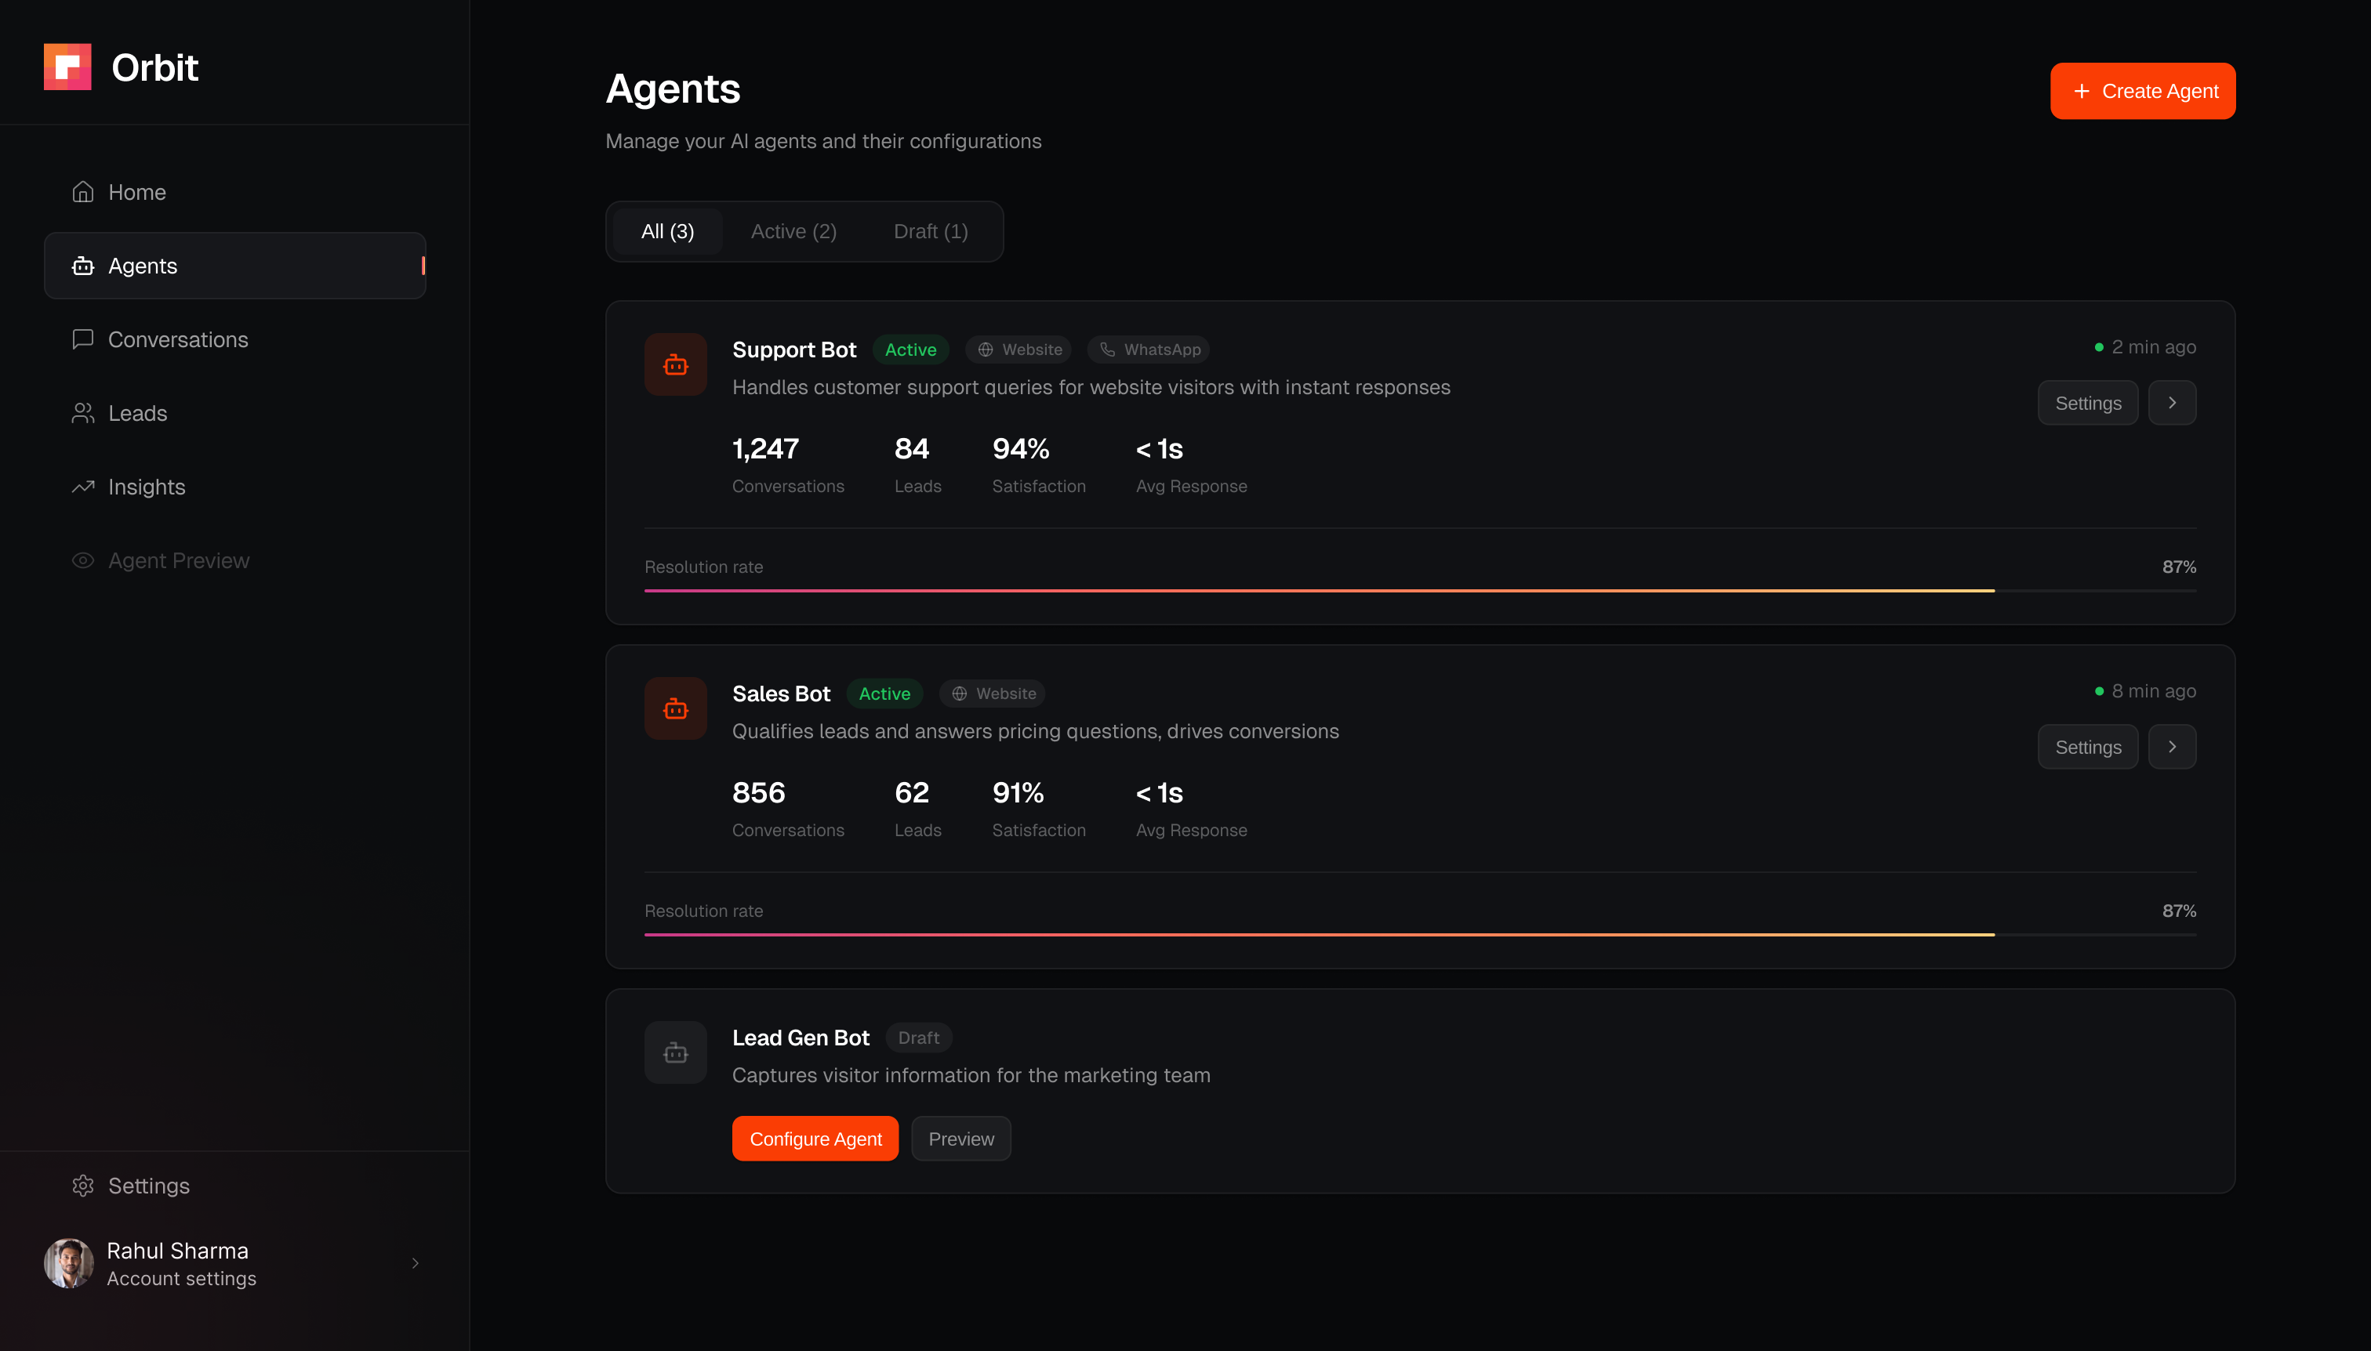
Task: Click the Agent Preview eye icon
Action: click(x=82, y=560)
